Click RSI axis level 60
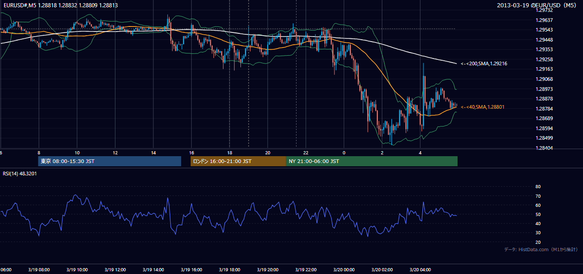583x274 pixels. (538, 205)
